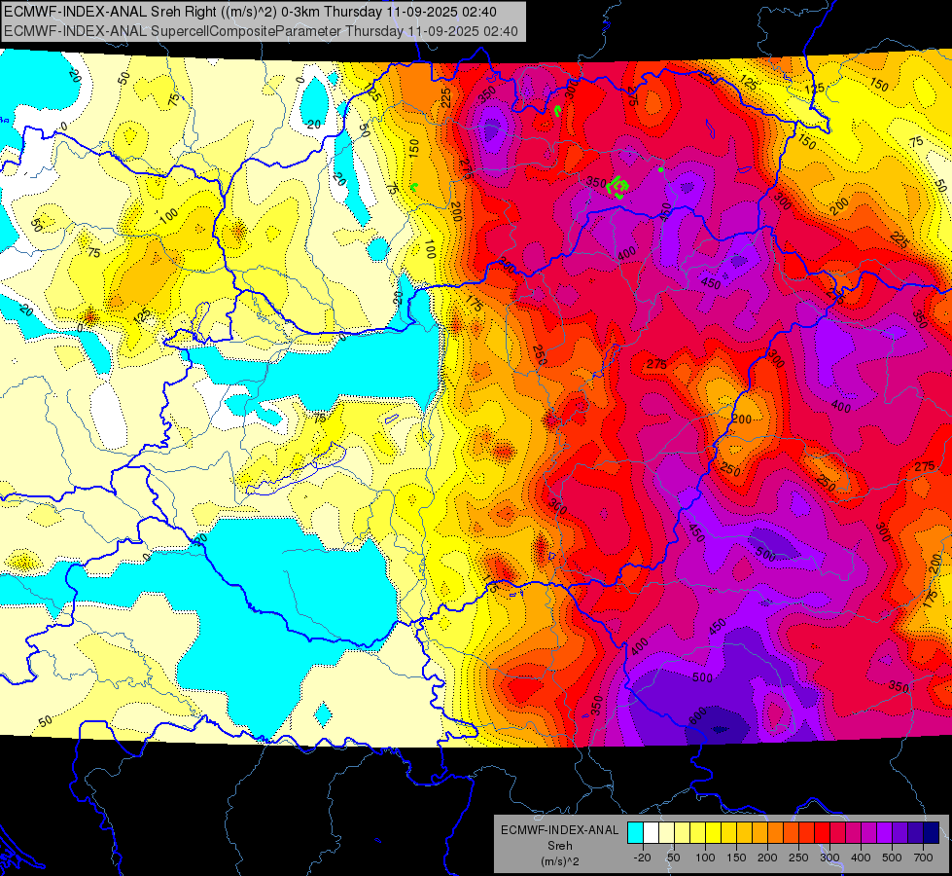This screenshot has width=952, height=876.
Task: Click the Sreh Right 0-3km title line
Action: click(250, 12)
